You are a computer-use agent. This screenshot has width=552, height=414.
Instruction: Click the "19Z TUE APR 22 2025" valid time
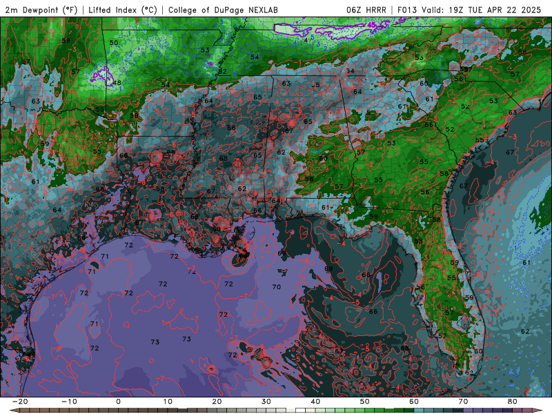(495, 10)
